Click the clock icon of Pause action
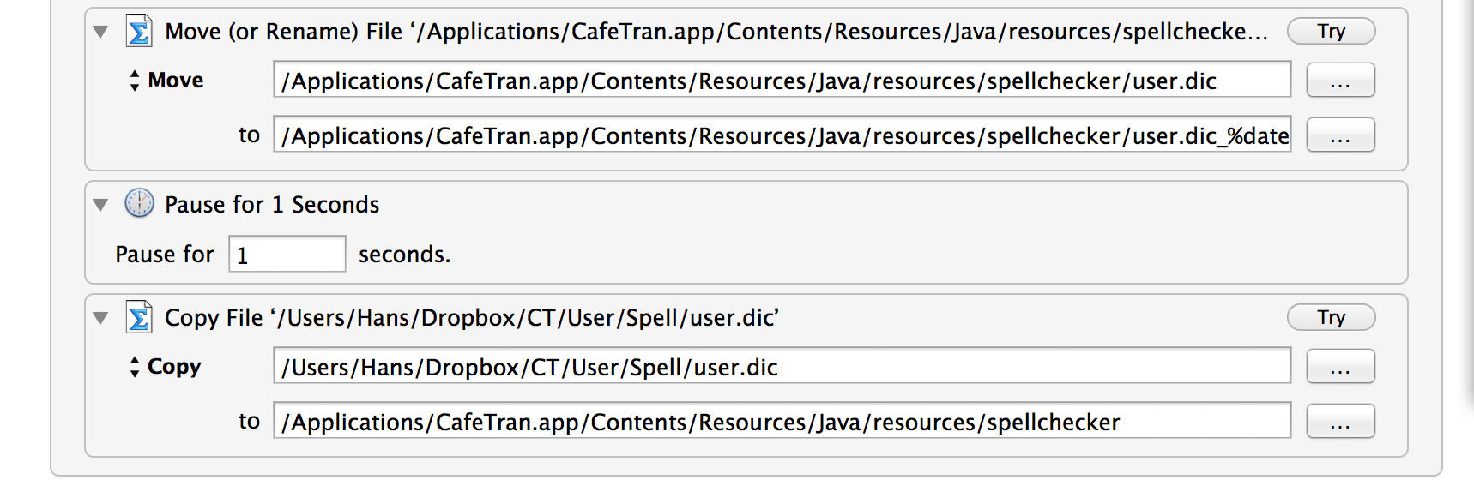Viewport: 1474px width, 492px height. [x=139, y=204]
